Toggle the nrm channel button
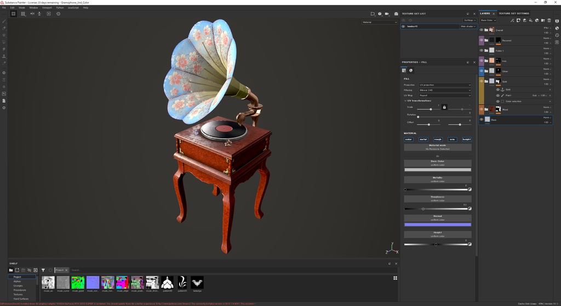 [452, 139]
